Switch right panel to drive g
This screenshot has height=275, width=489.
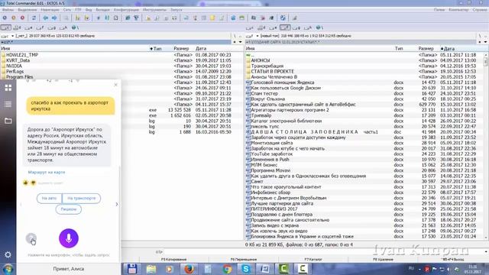(296, 27)
